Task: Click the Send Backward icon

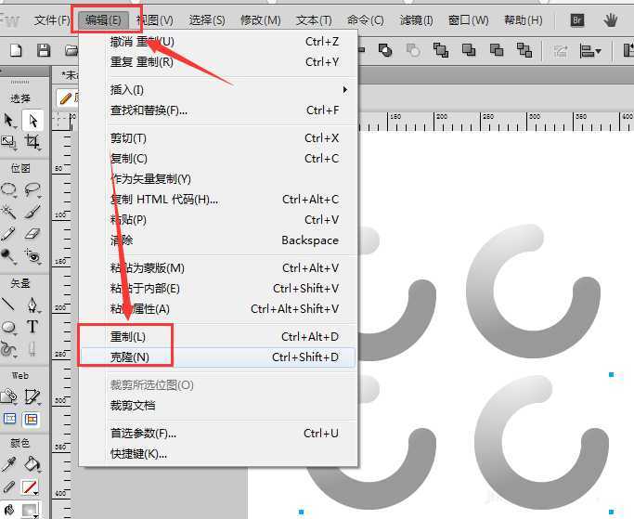Action: click(x=496, y=50)
